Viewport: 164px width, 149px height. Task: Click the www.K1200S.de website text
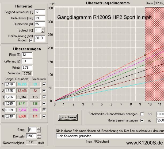tap(144, 143)
